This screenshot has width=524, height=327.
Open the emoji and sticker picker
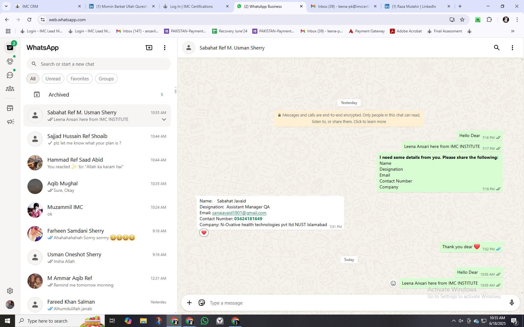click(x=202, y=303)
